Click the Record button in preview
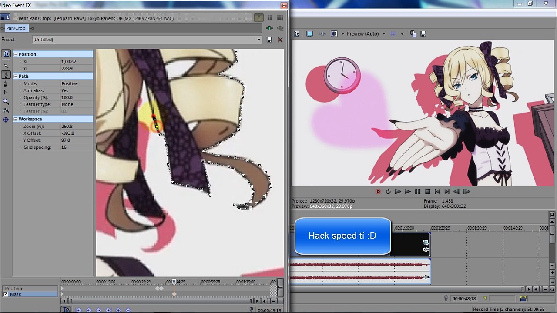557x313 pixels. pos(378,192)
